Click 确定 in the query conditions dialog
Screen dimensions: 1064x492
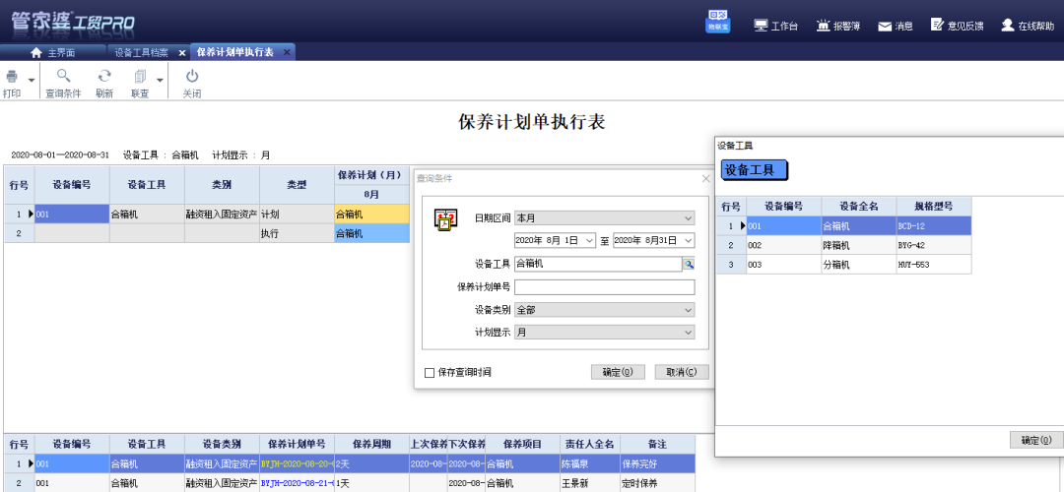[x=618, y=372]
